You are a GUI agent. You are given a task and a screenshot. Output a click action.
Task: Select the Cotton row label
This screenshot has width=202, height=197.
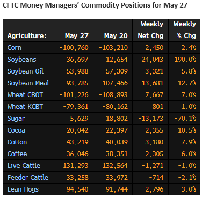click(x=17, y=142)
